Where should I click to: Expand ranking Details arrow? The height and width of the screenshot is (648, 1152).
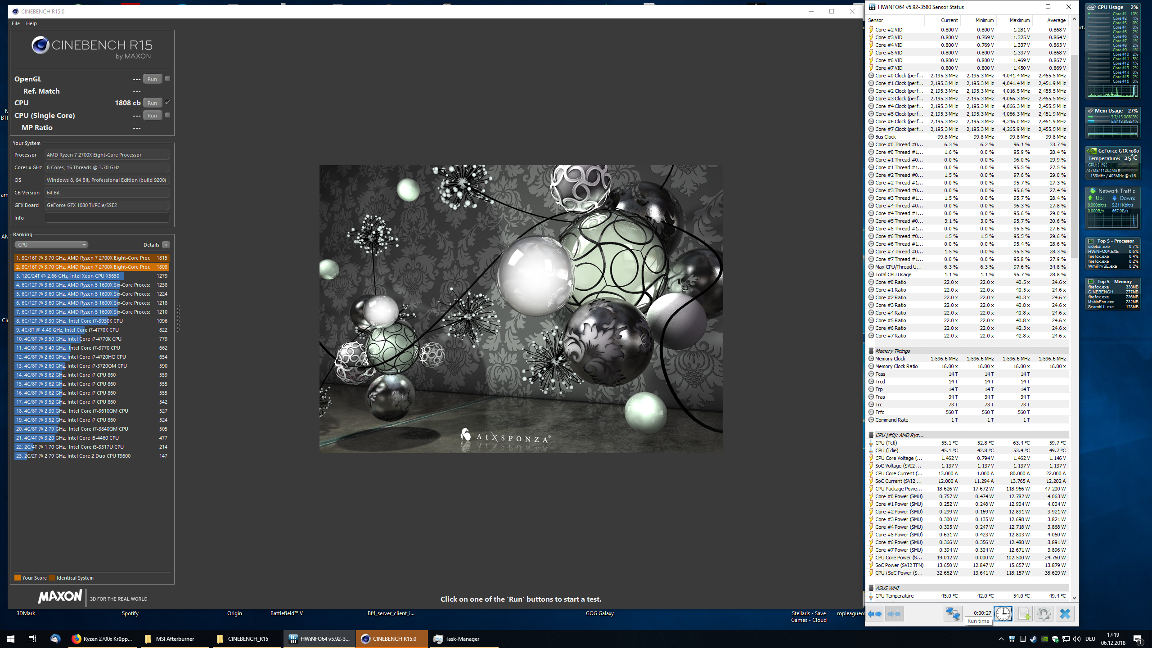tap(166, 245)
